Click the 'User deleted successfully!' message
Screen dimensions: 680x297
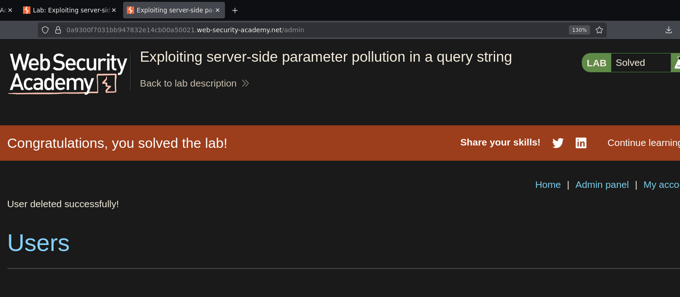[x=63, y=204]
